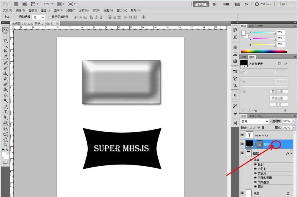Select the Brush tool

[x=5, y=68]
